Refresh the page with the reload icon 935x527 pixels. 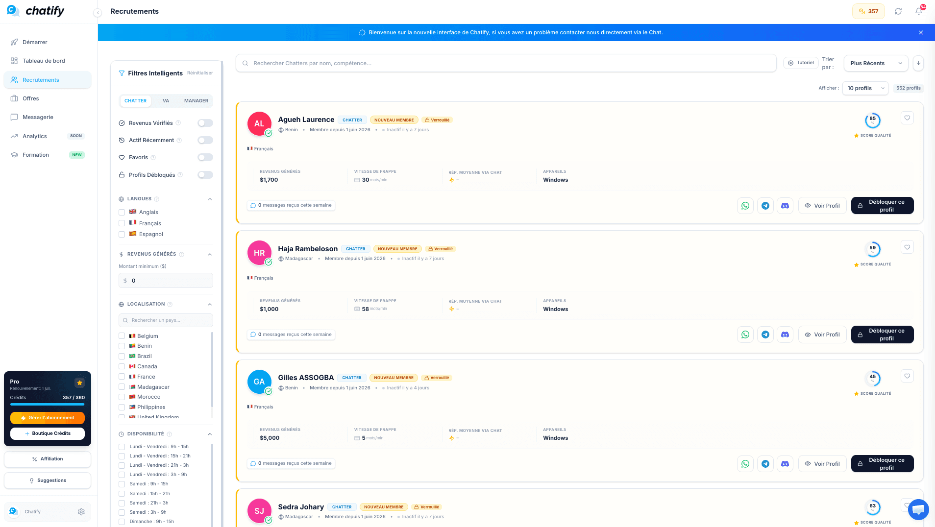coord(898,11)
